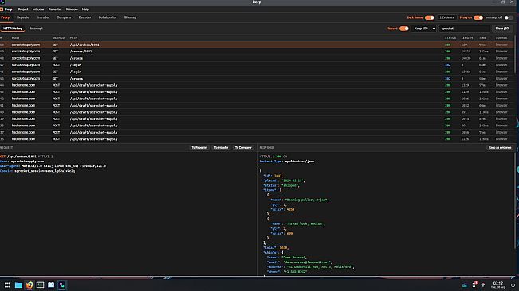Click the To Comparer button
Screen dimensions: 519x291
tap(243, 147)
